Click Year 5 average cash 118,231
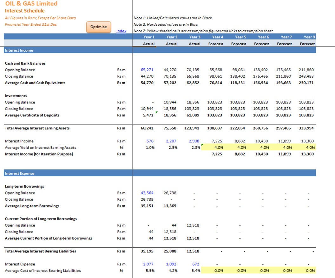This screenshot has width=335, height=278. coord(237,83)
